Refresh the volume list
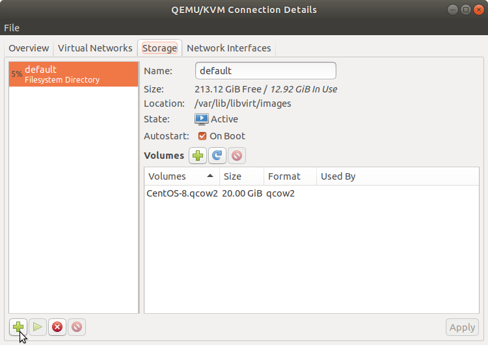 tap(217, 156)
